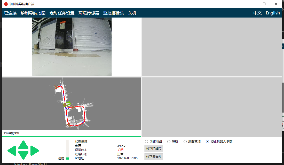The height and width of the screenshot is (165, 284).
Task: Select the 创建地图 radio button
Action: tap(146, 142)
